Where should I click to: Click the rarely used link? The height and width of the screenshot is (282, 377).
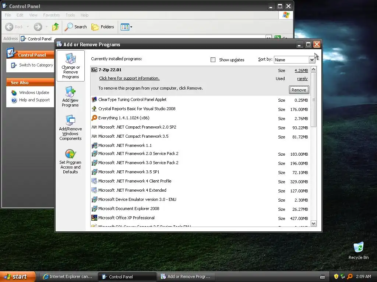(x=302, y=79)
